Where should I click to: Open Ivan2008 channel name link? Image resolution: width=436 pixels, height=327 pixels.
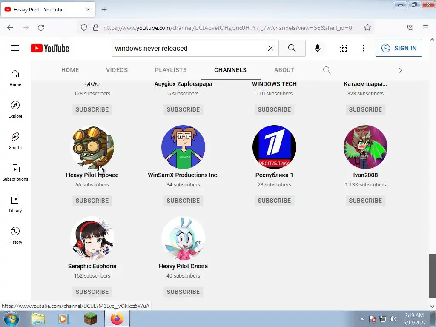pyautogui.click(x=365, y=175)
